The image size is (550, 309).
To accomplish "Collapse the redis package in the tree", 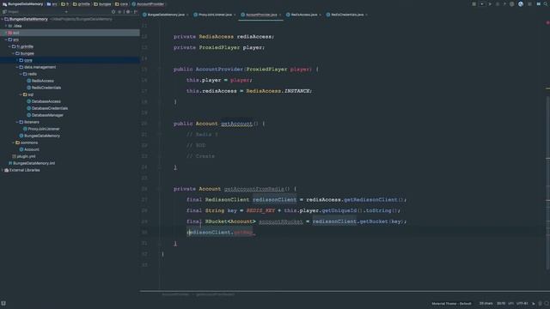I will click(x=21, y=74).
